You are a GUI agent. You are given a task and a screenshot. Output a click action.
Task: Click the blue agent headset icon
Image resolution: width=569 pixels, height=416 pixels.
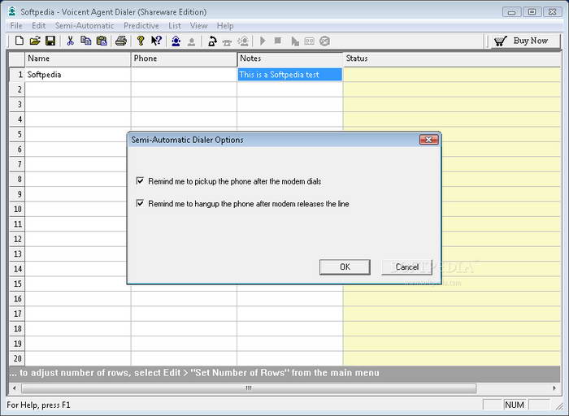(176, 41)
